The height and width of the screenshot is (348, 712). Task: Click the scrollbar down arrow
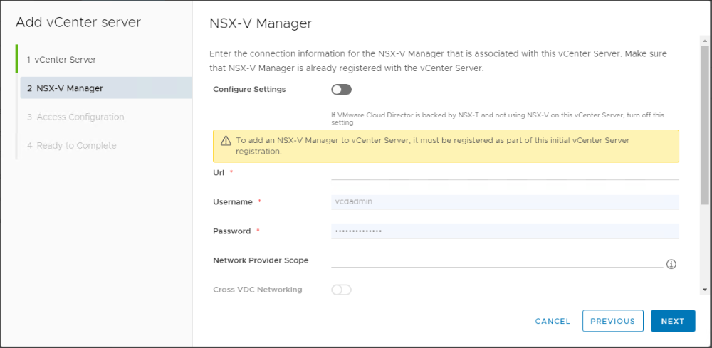(704, 289)
